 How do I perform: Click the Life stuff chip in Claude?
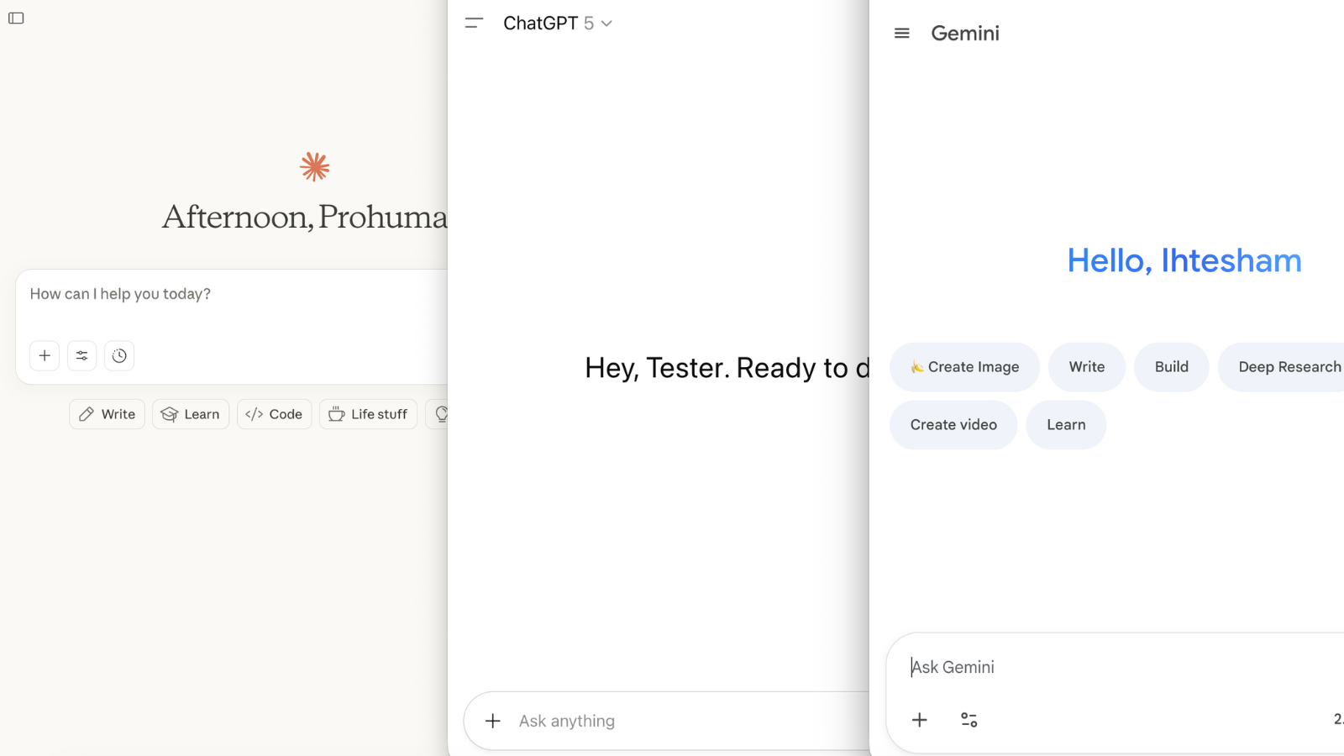pos(368,414)
